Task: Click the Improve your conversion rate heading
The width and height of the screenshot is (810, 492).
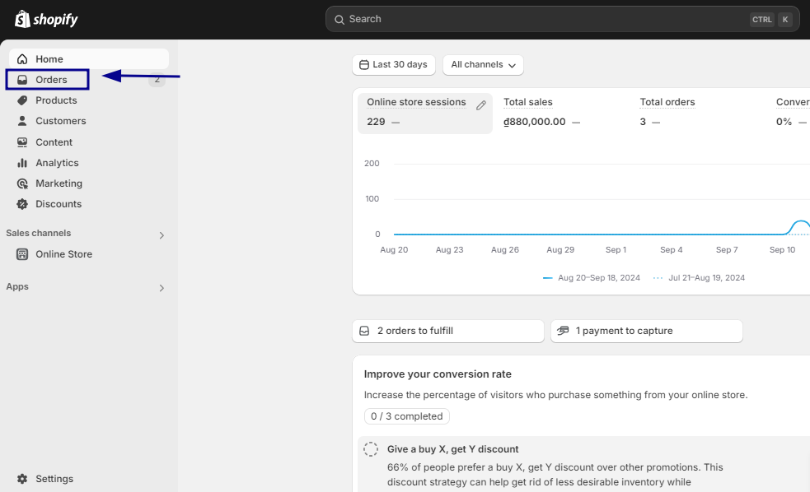Action: 438,374
